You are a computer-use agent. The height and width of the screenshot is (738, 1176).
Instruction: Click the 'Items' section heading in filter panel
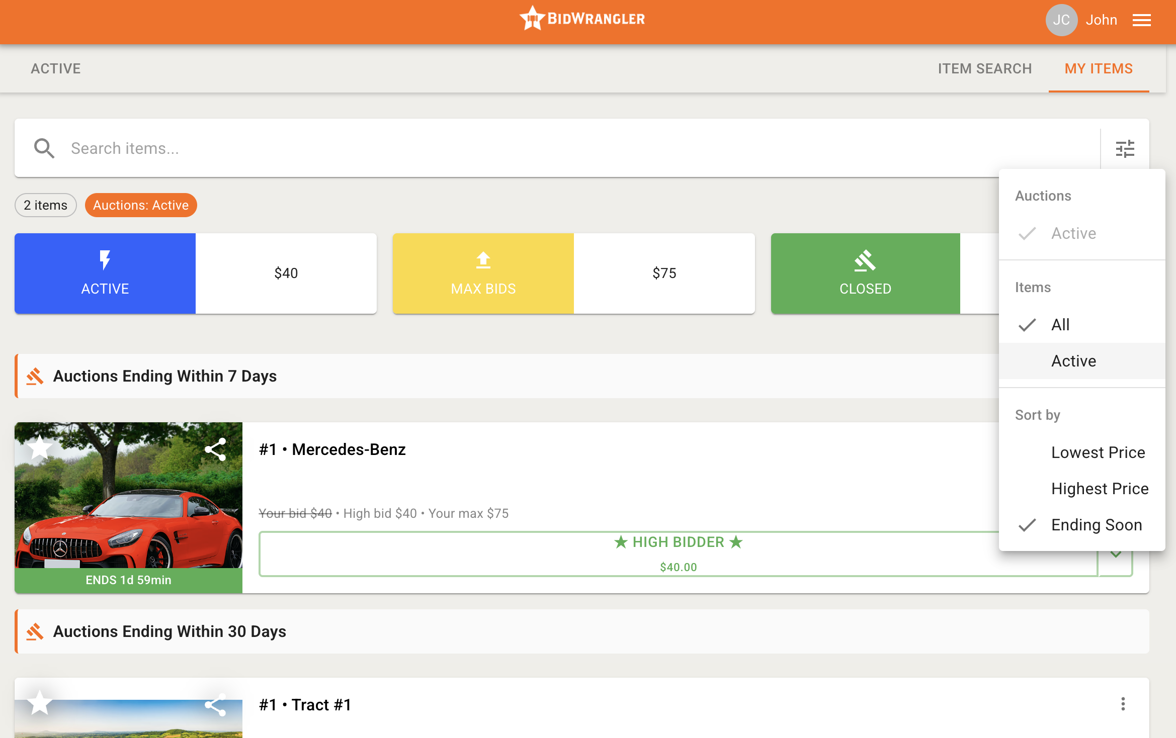tap(1033, 287)
